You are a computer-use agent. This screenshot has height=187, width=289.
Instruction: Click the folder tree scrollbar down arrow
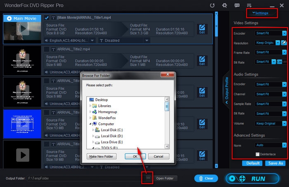click(167, 146)
